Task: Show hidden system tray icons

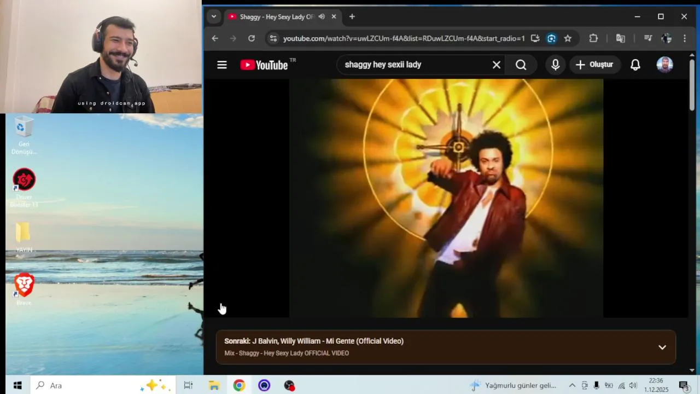Action: click(572, 385)
